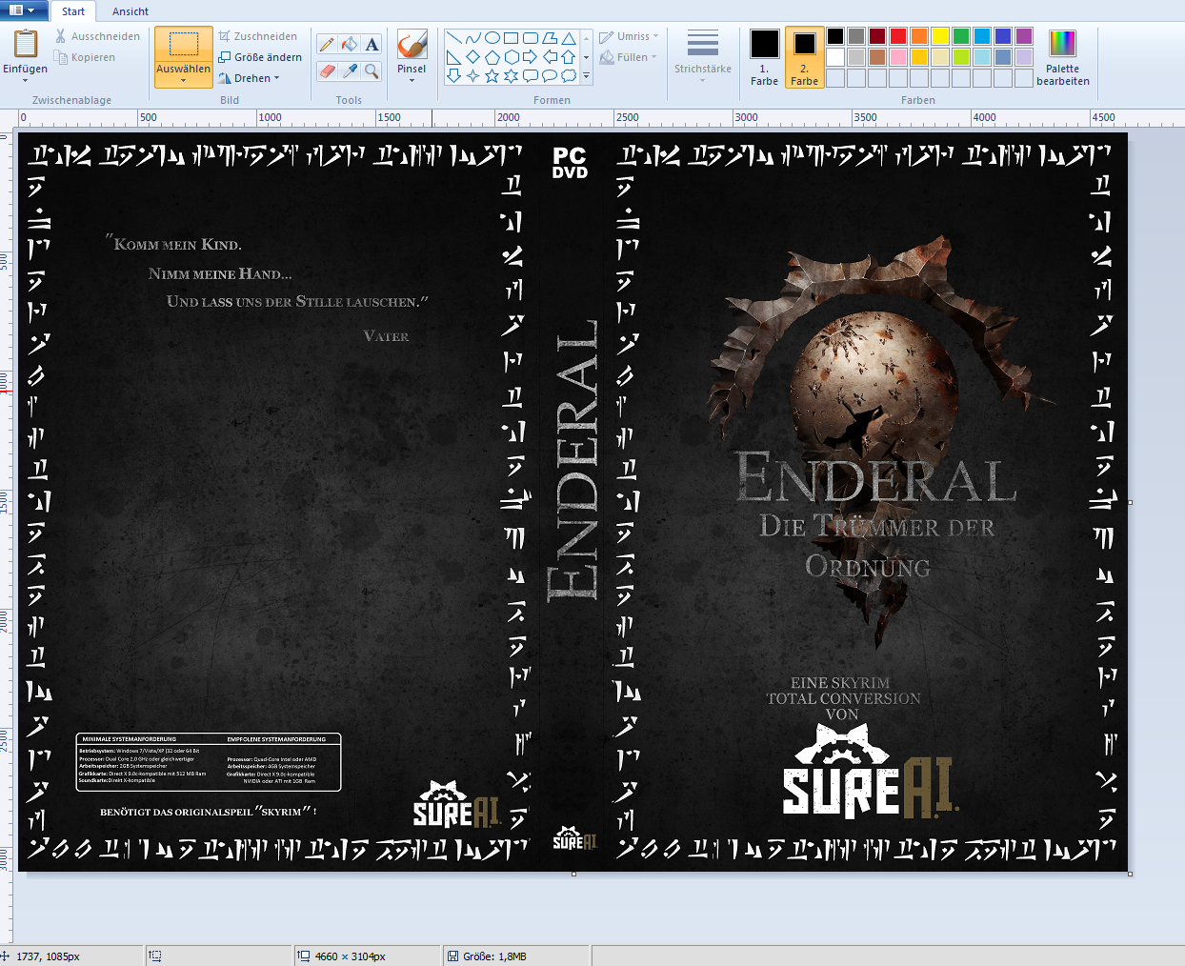
Task: Select the Fill bucket tool
Action: pos(350,45)
